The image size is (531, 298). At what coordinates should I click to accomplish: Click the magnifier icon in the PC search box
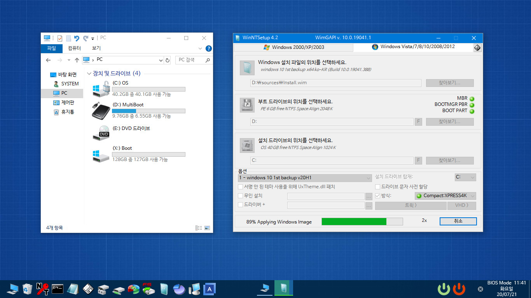tap(208, 60)
